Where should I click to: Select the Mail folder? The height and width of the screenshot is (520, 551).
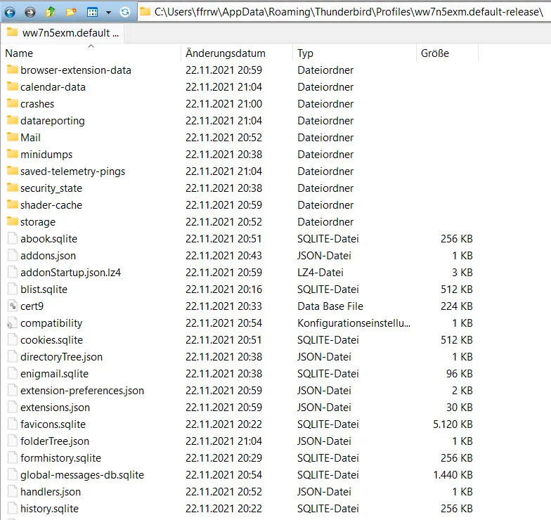[x=30, y=138]
